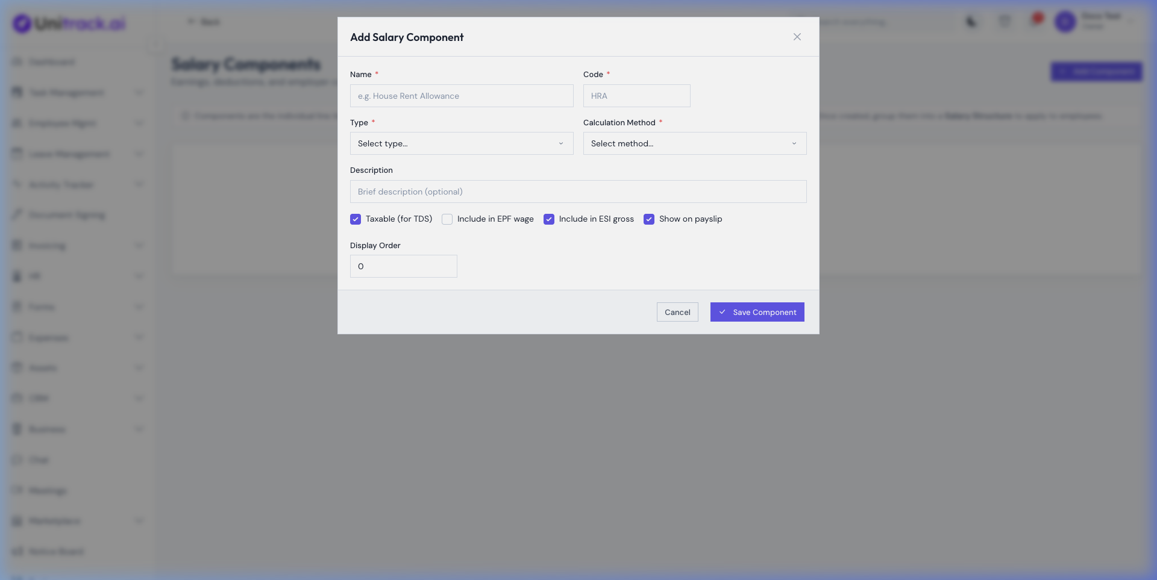
Task: Open the Meetings sidebar item
Action: click(x=48, y=490)
